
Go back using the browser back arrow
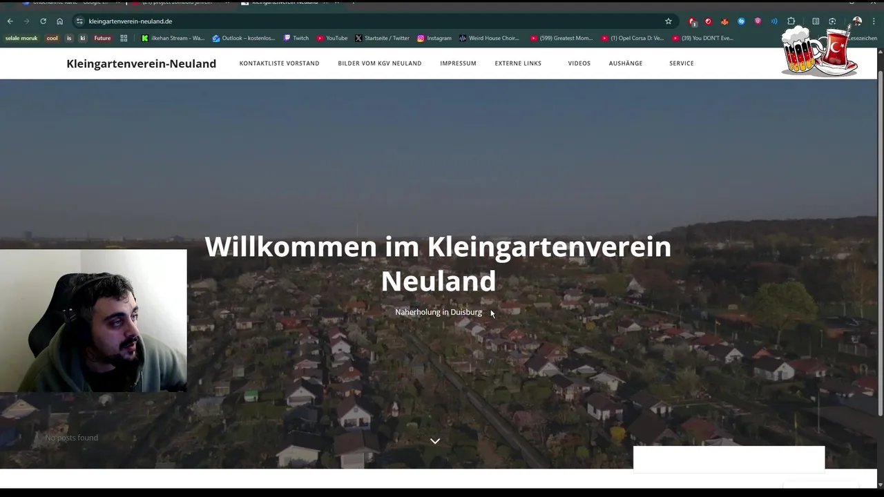10,21
